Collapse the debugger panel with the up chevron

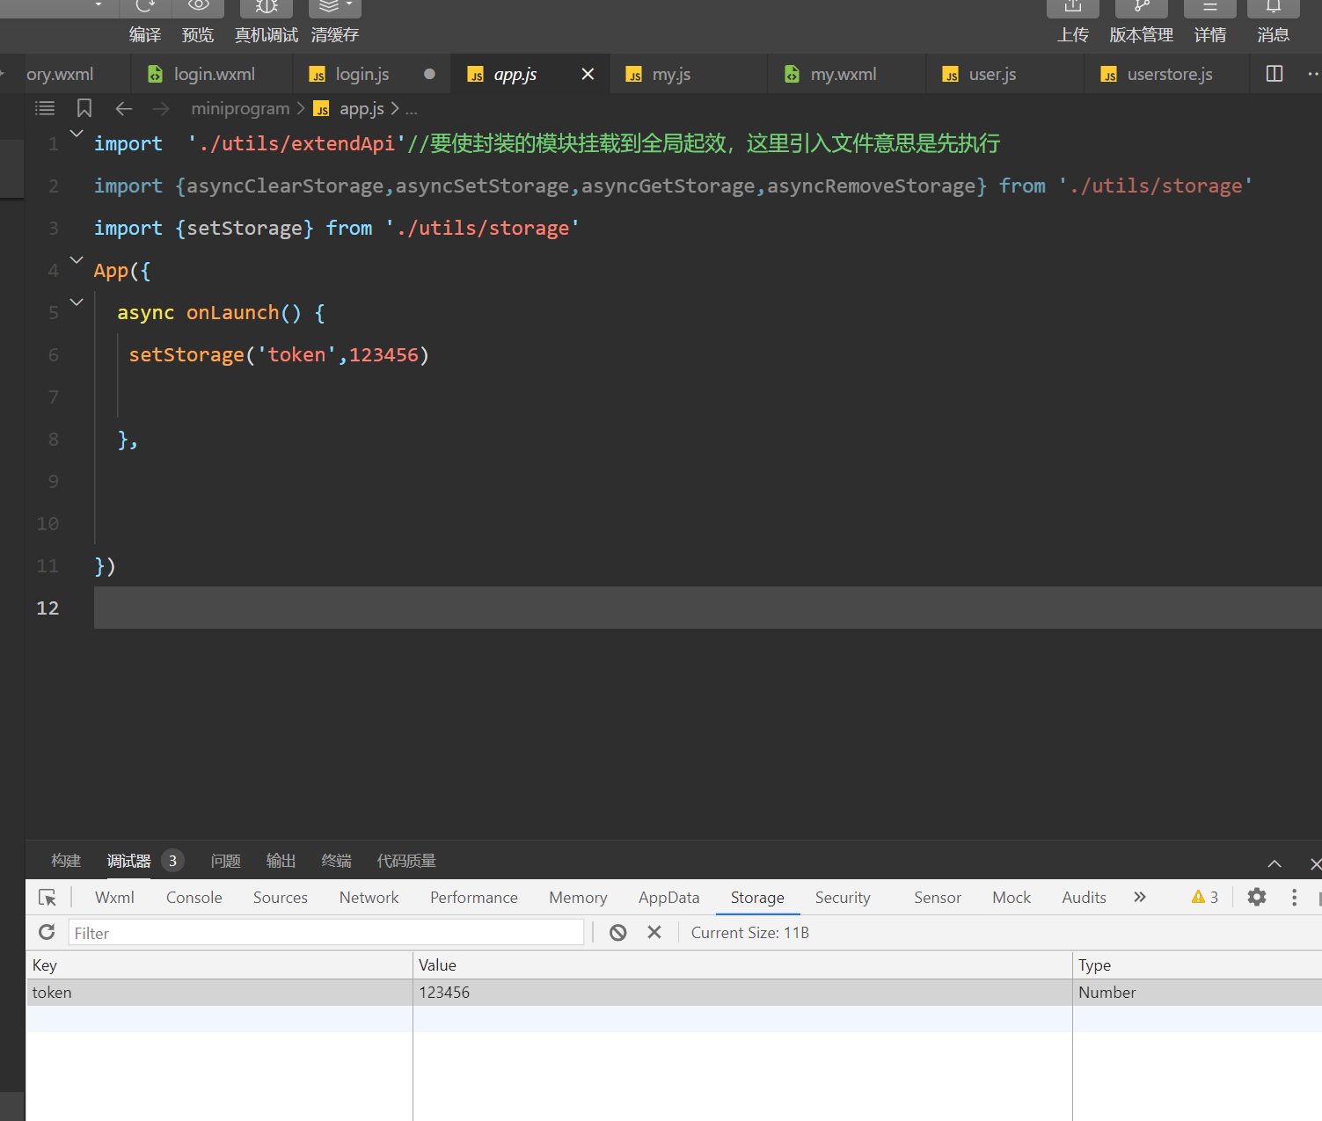click(x=1275, y=863)
